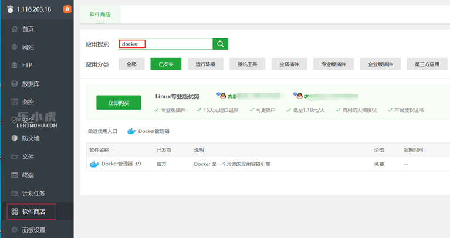Screen dimensions: 450x238
Task: Click the 软件名称 column header
Action: 99,150
